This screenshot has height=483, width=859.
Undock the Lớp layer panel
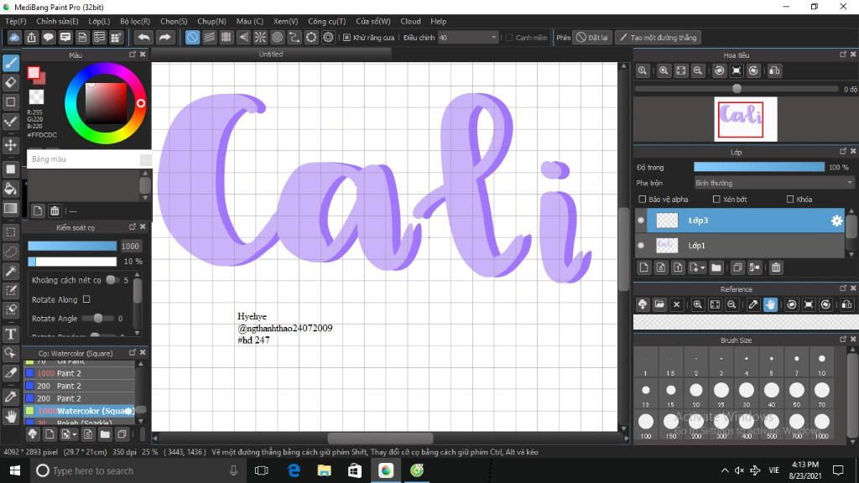pyautogui.click(x=843, y=152)
